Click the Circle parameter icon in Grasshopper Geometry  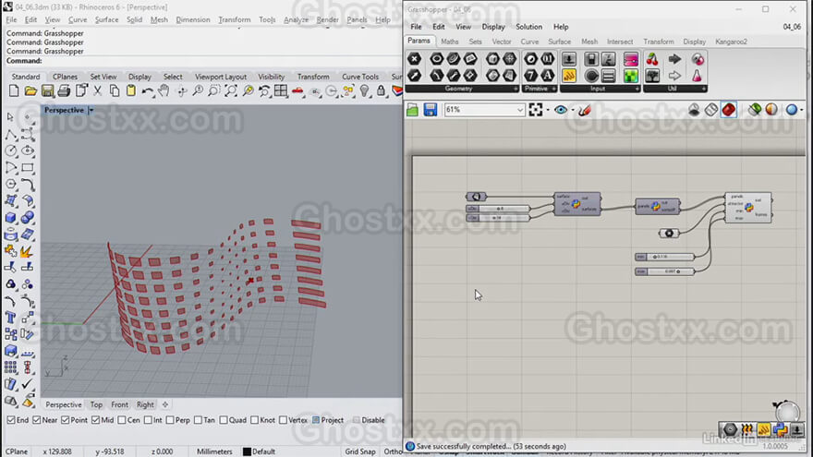tap(437, 58)
